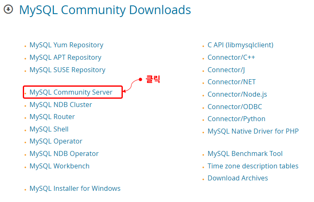Open MySQL Yum Repository link
The width and height of the screenshot is (314, 202).
(x=66, y=45)
